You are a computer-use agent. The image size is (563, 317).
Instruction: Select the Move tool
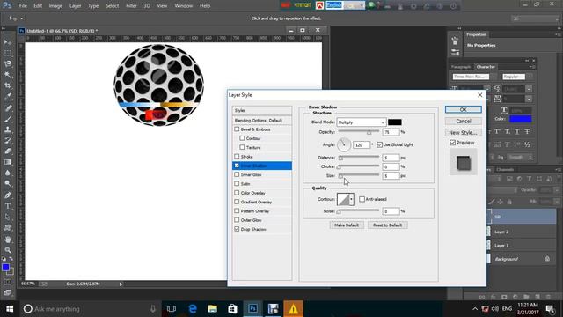[x=8, y=42]
